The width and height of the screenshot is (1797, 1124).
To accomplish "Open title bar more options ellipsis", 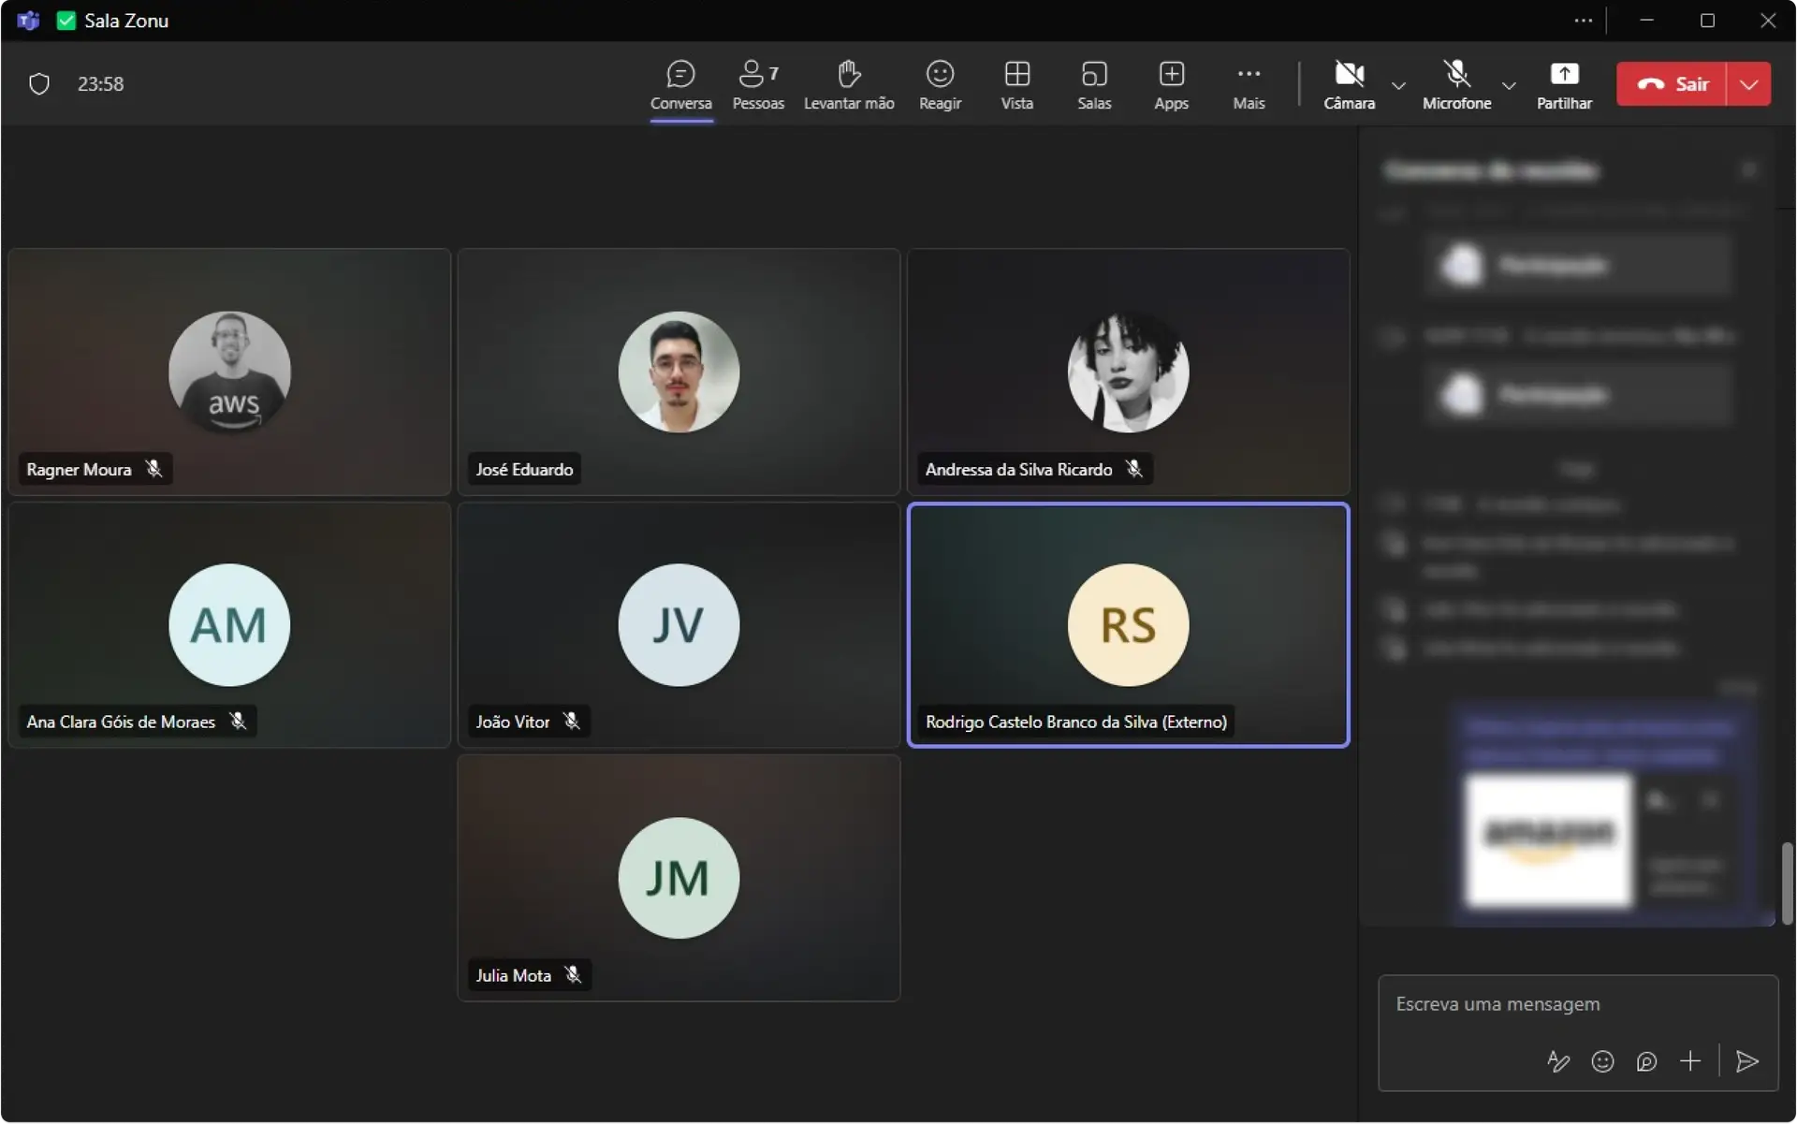I will point(1583,21).
